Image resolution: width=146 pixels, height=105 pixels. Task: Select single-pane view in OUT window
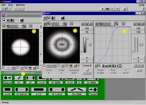(x=45, y=18)
